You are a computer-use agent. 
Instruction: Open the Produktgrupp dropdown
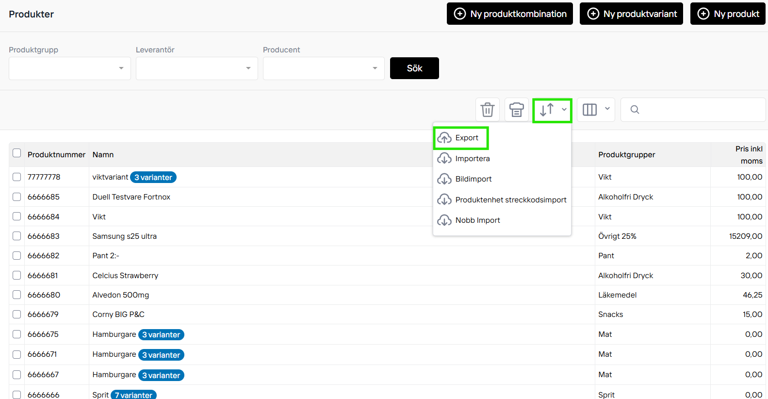click(x=70, y=68)
